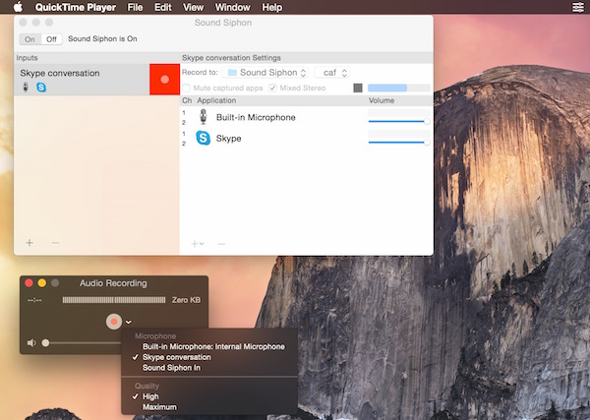The image size is (590, 420).
Task: Click the Skype conversation Settings header
Action: pyautogui.click(x=231, y=58)
